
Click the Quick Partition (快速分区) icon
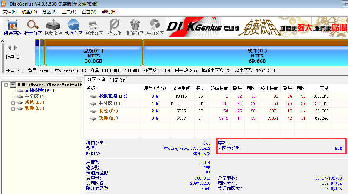pyautogui.click(x=74, y=27)
